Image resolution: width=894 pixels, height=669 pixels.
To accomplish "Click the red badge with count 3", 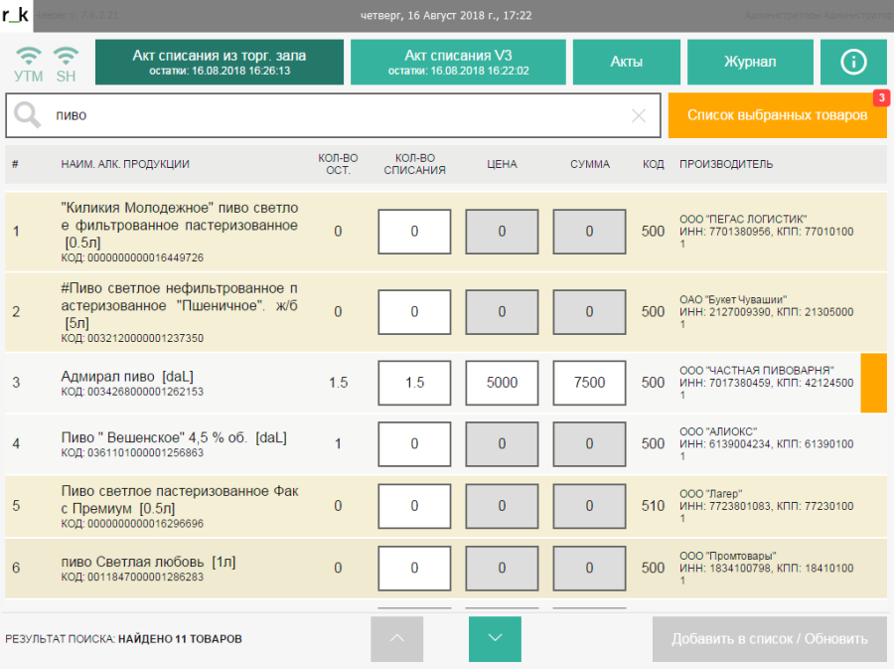I will 880,97.
